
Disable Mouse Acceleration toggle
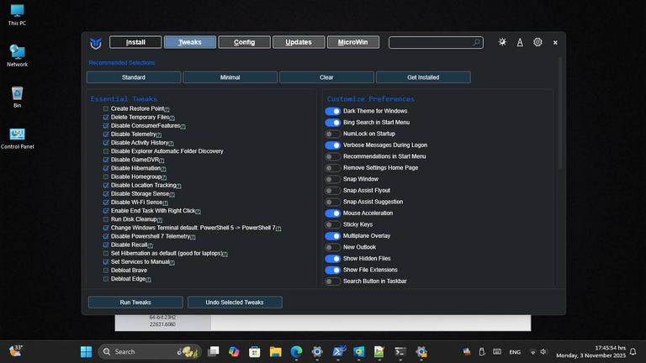tap(332, 213)
